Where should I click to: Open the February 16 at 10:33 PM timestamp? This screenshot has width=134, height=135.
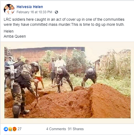[x=34, y=12]
